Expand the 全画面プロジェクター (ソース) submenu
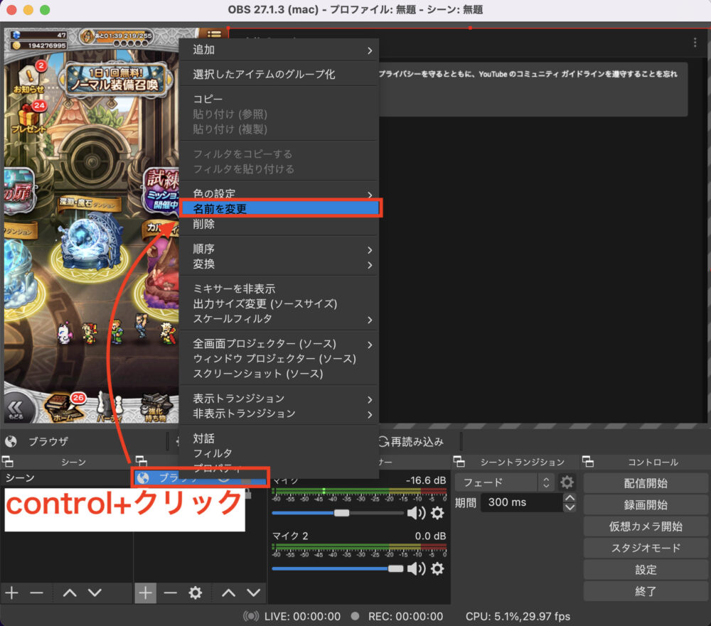711x626 pixels. [x=279, y=344]
